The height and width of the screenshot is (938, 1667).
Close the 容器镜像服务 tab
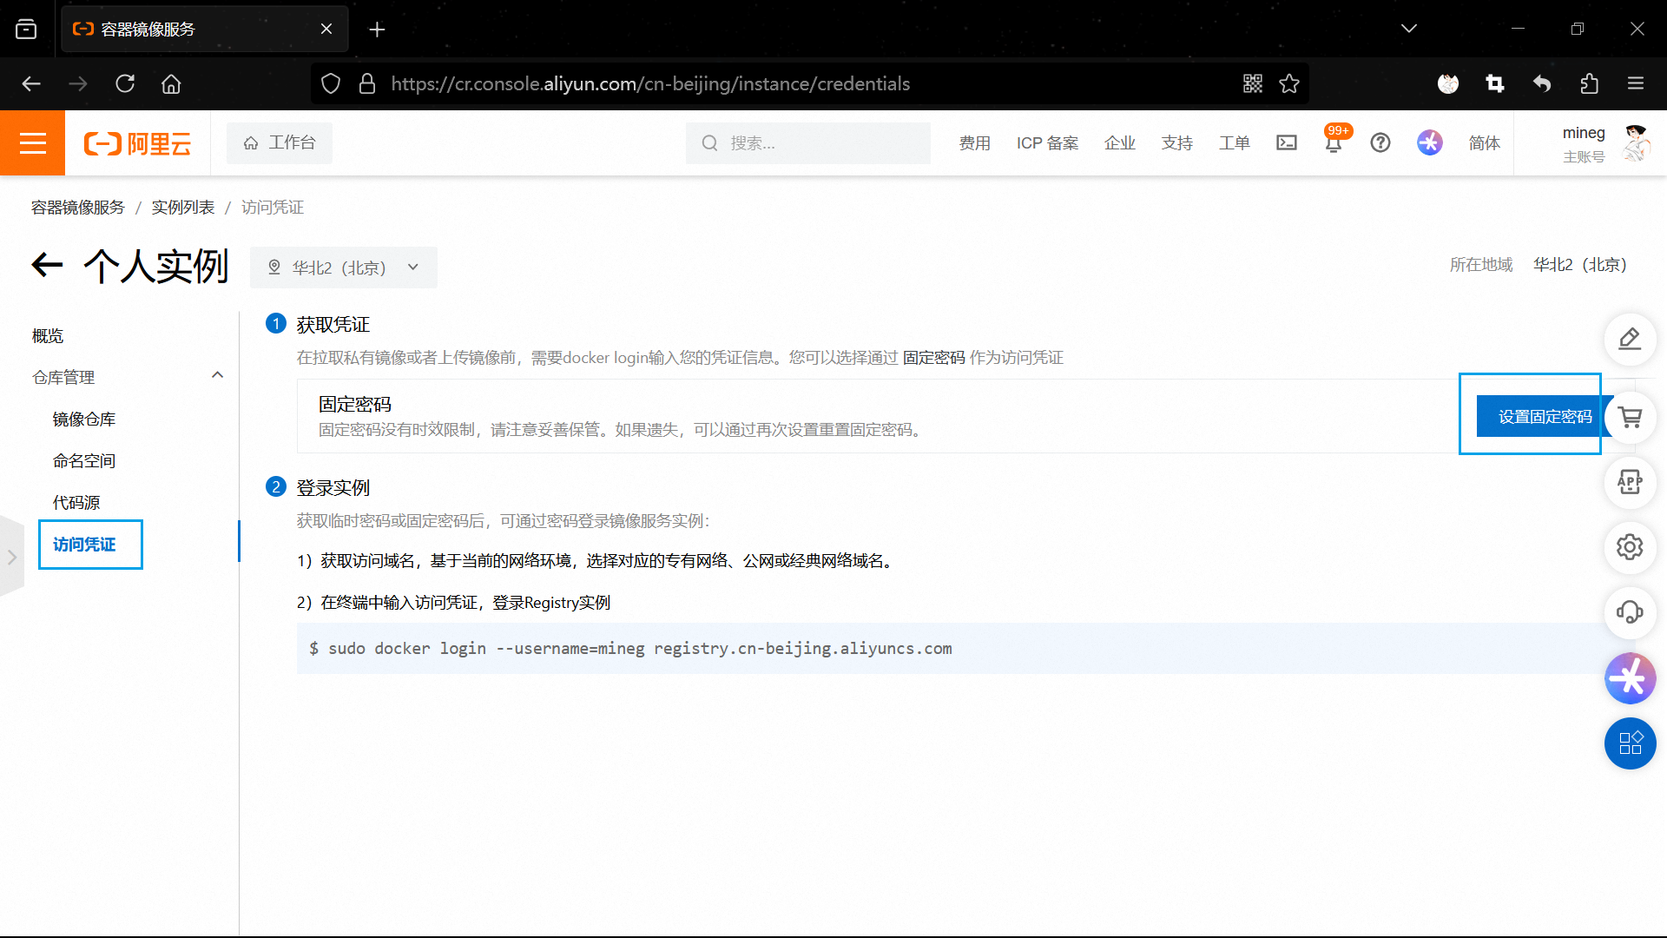[326, 29]
